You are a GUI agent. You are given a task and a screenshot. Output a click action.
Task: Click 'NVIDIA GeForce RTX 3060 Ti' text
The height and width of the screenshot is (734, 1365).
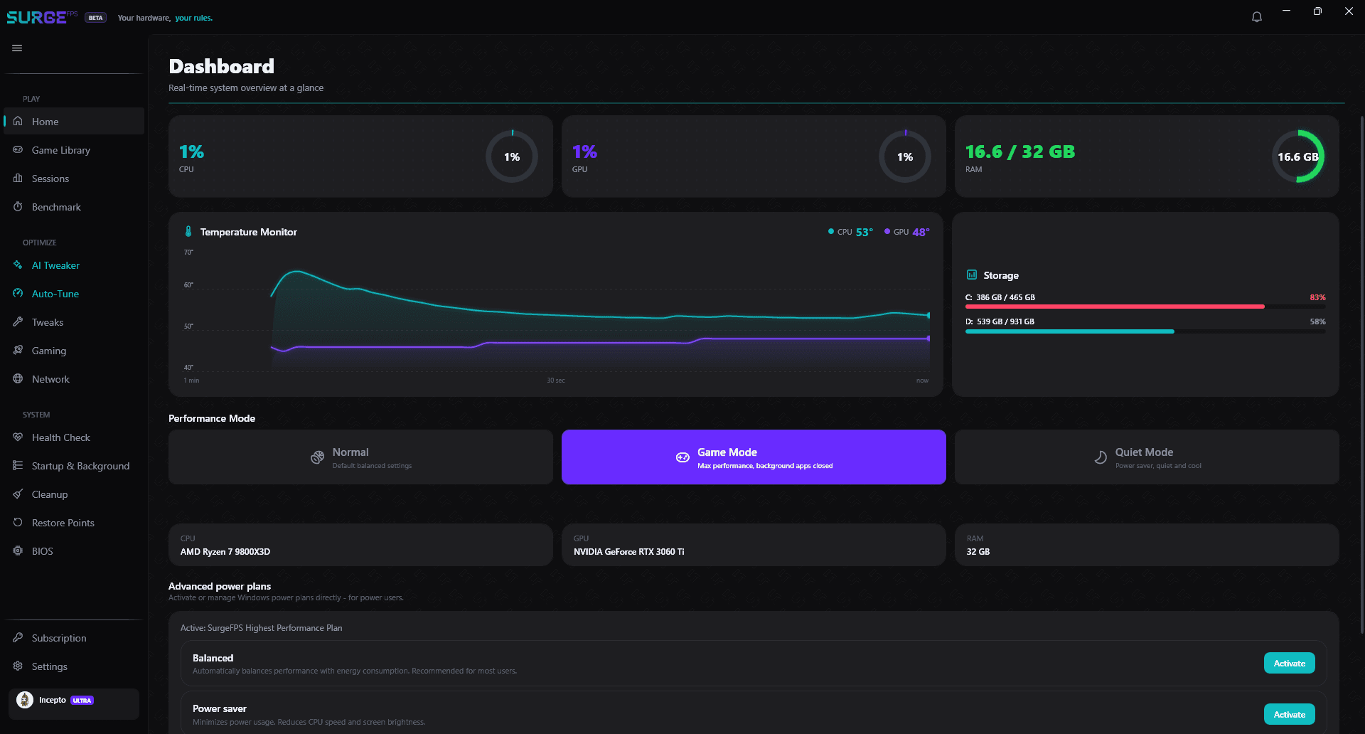coord(629,552)
